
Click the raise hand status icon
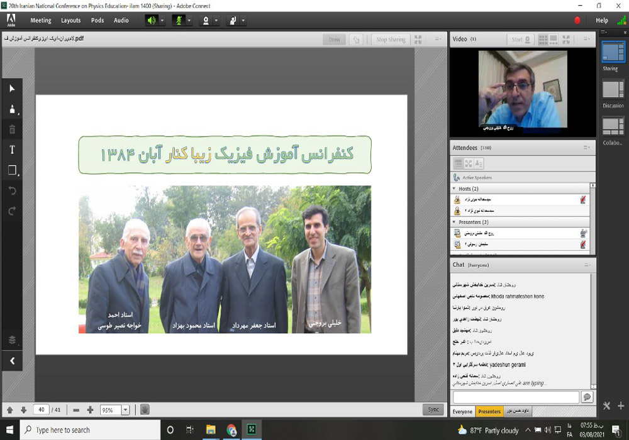pos(233,20)
